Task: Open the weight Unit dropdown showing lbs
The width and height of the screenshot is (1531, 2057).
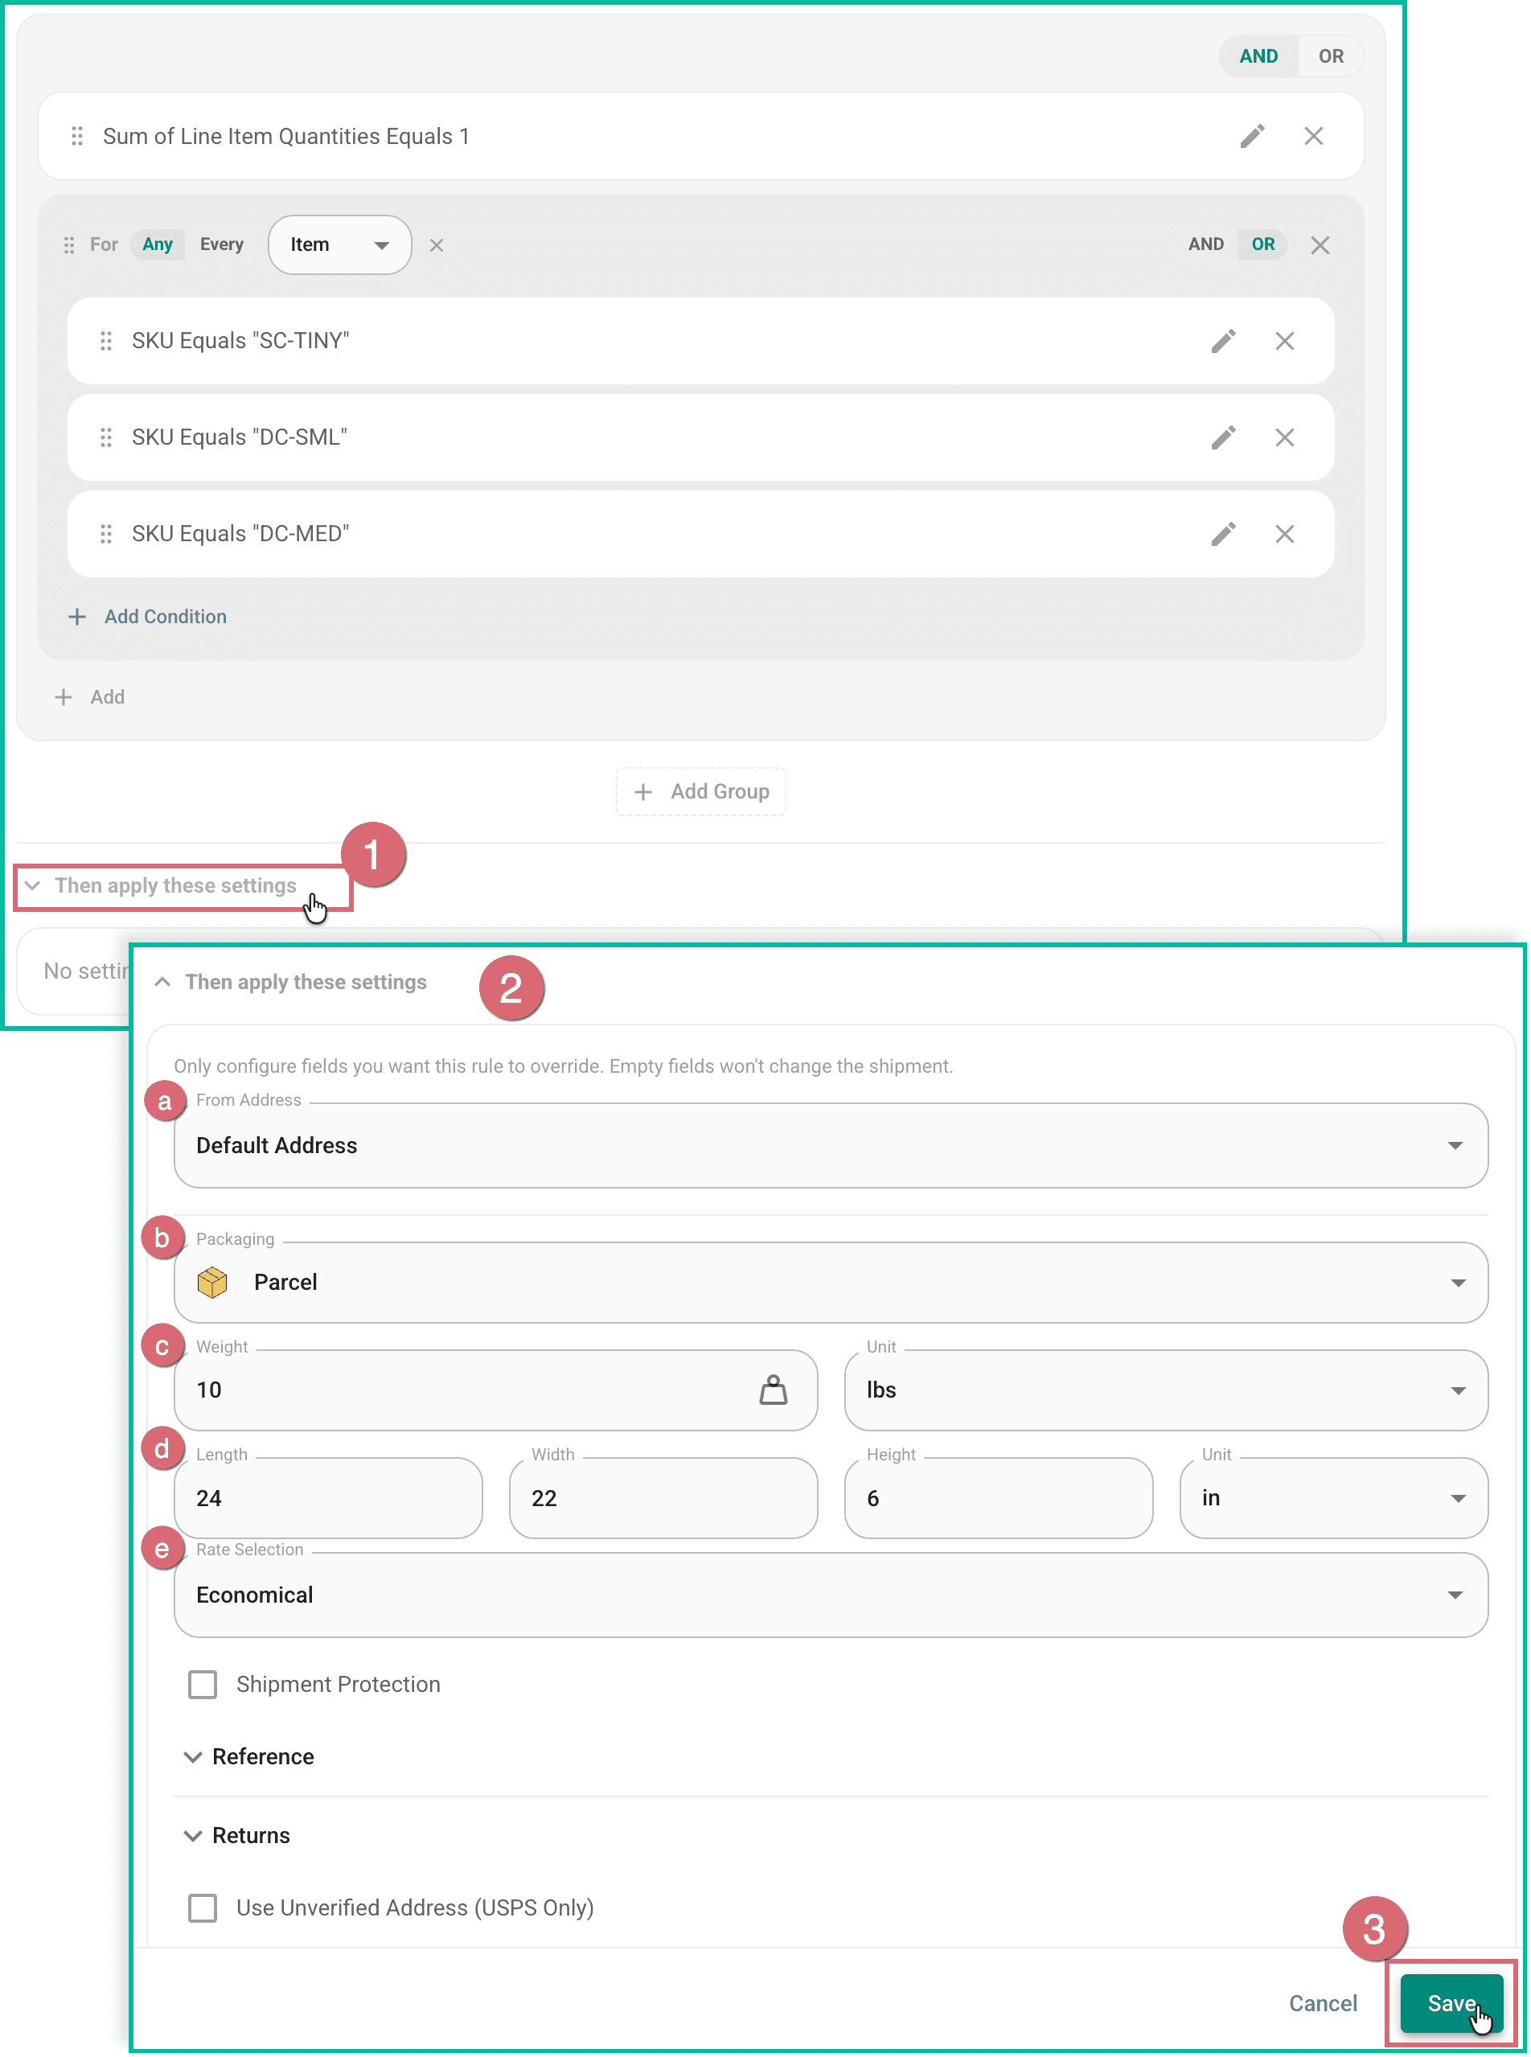Action: [x=1166, y=1390]
